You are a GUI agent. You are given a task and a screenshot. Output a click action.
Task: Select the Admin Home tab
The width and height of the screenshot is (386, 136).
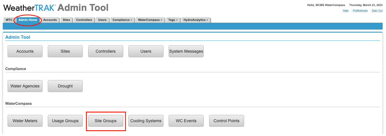[28, 20]
